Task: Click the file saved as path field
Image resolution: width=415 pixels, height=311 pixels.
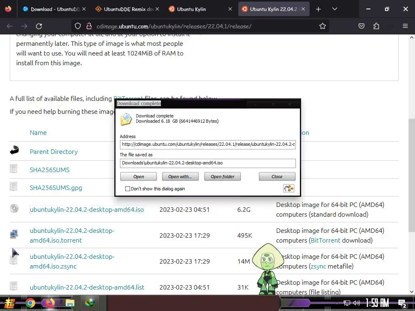Action: click(x=208, y=163)
